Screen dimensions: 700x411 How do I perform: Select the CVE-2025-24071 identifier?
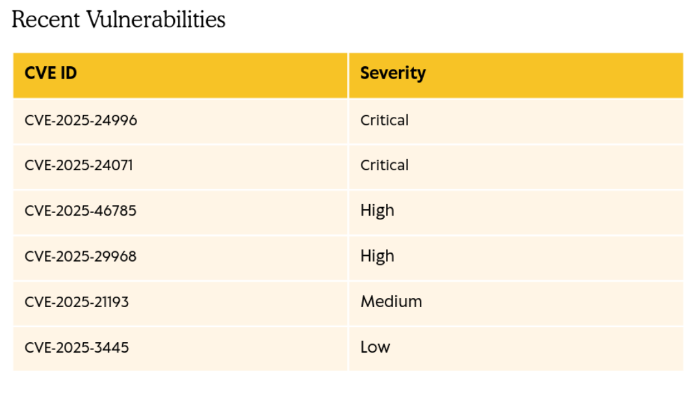coord(79,166)
